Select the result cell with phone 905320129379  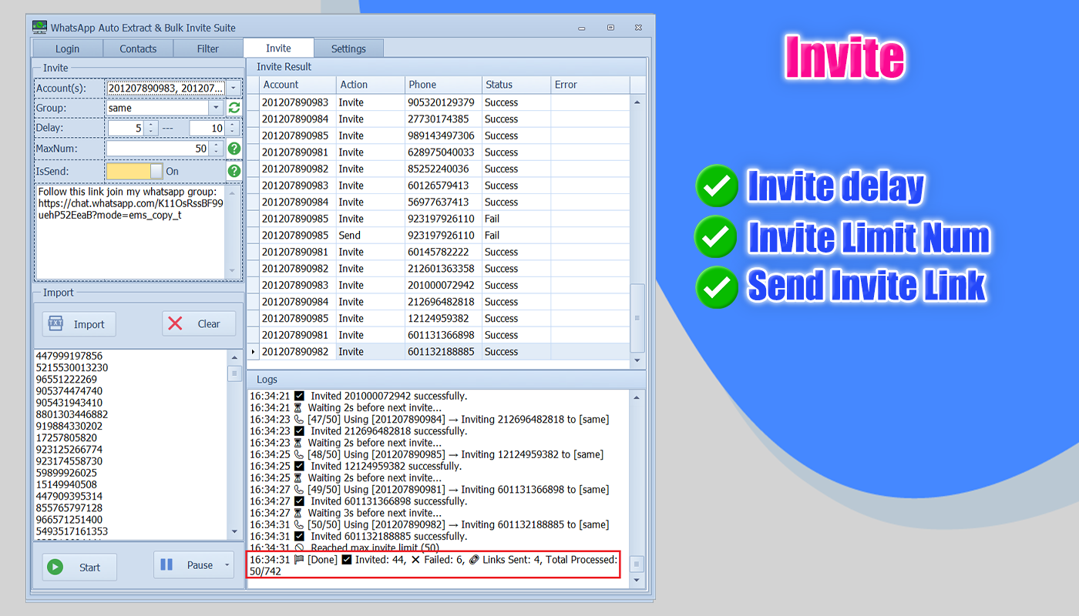point(444,102)
